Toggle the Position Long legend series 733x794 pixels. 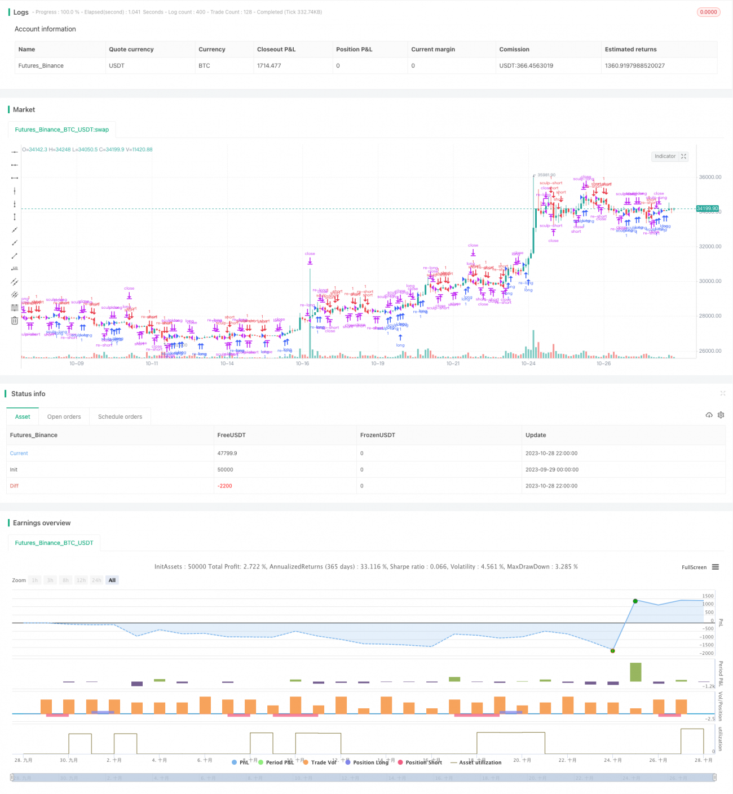tap(369, 762)
